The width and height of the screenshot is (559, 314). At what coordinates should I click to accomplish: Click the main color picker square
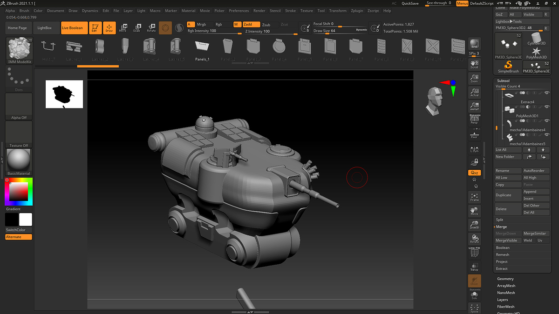click(x=19, y=192)
